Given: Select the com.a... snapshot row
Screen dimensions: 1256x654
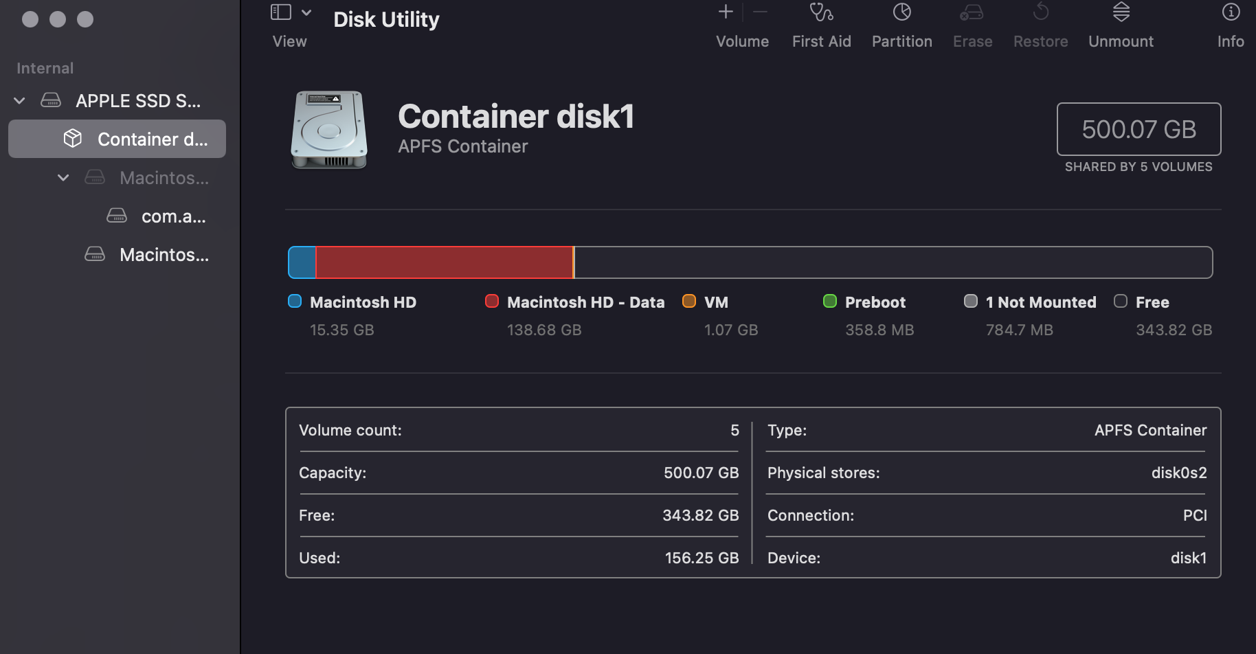Looking at the screenshot, I should pos(117,216).
